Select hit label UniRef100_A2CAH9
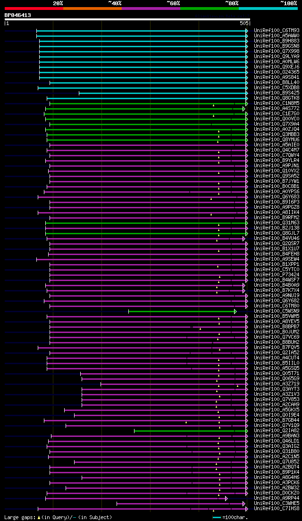 277,405
